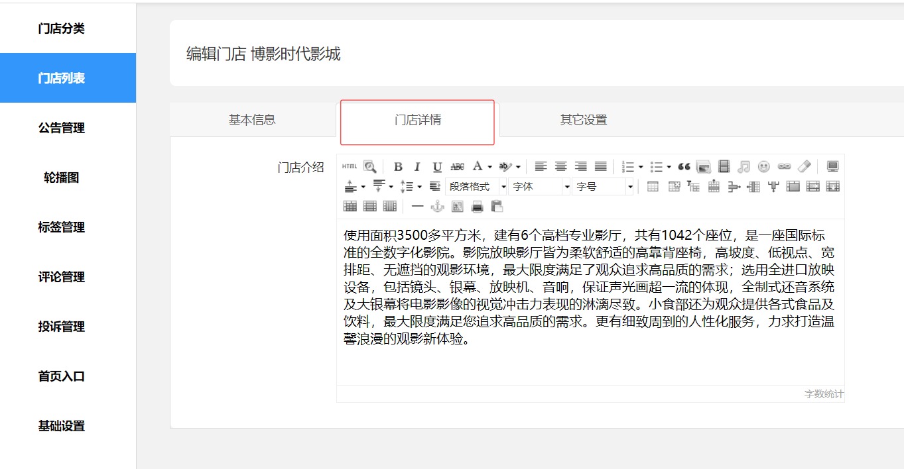Open the 字体 font dropdown

(x=540, y=187)
